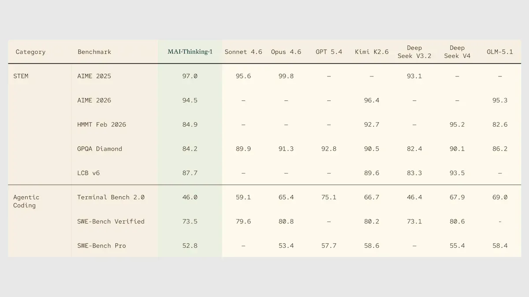Select the Agentic Coding category cell
The width and height of the screenshot is (529, 297).
point(26,201)
